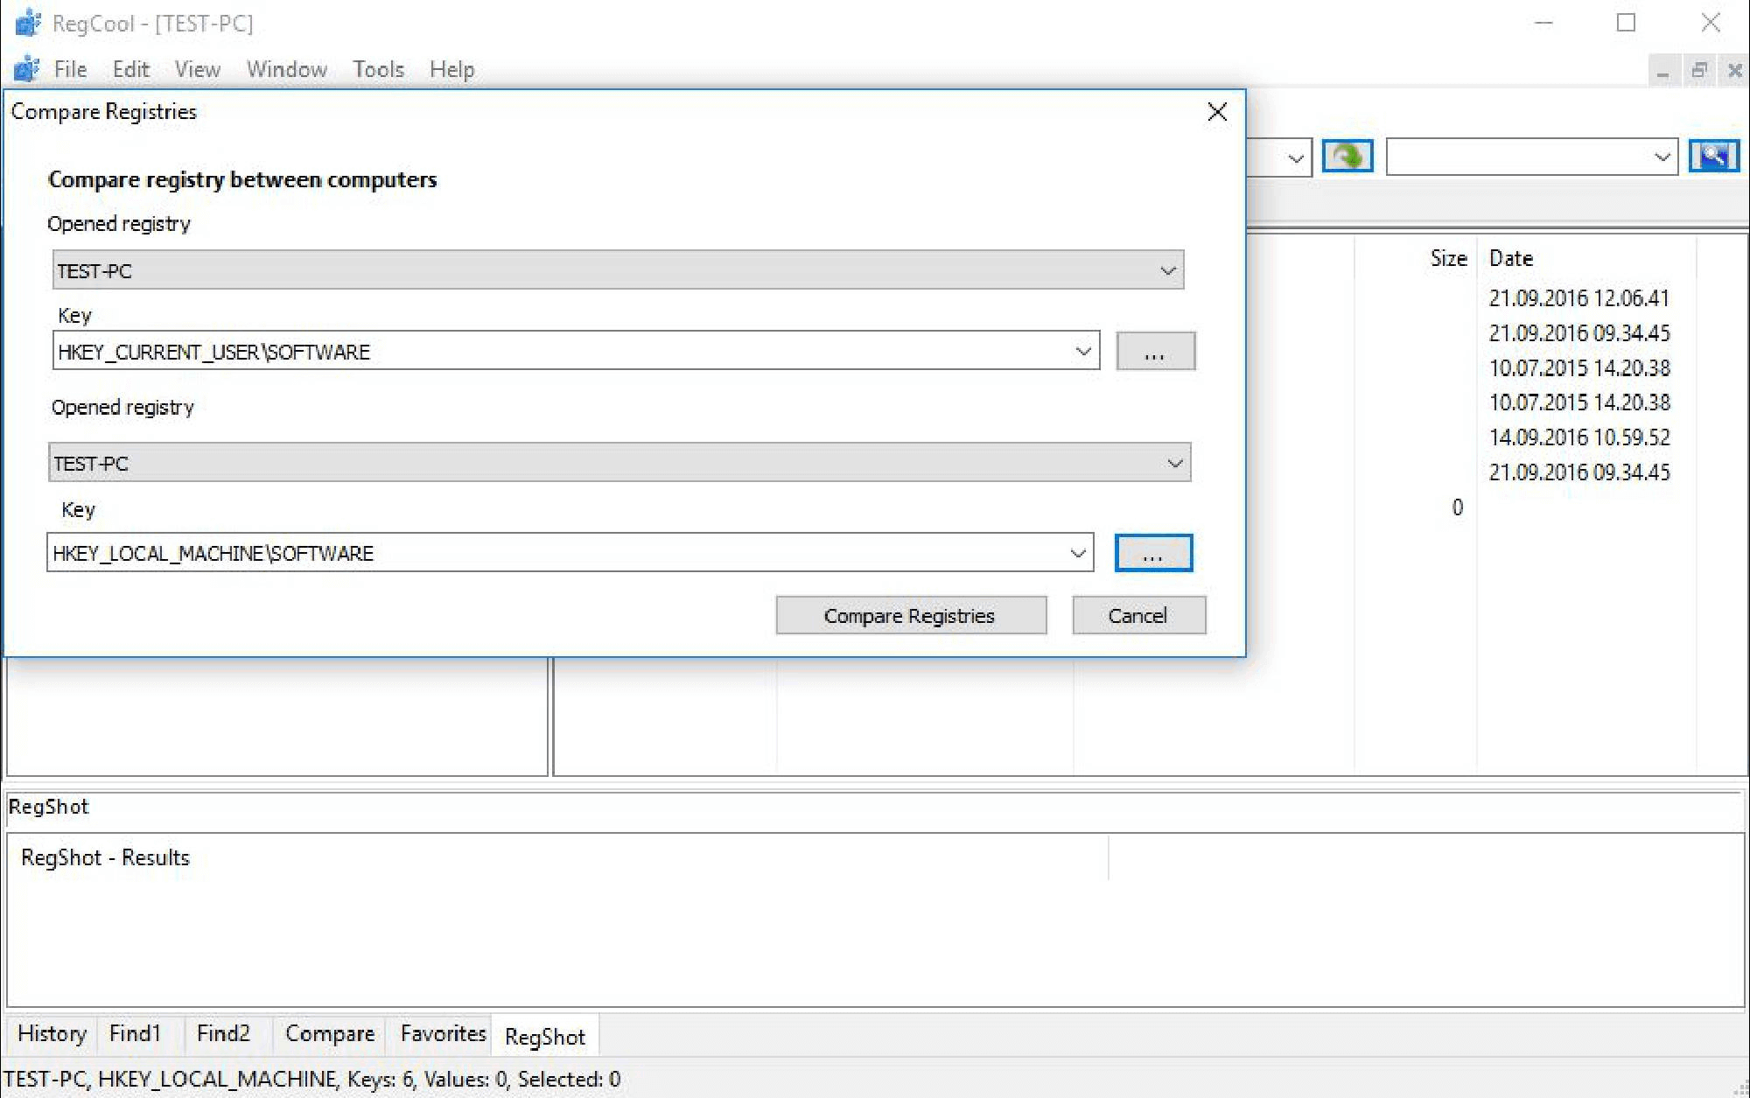This screenshot has height=1098, width=1750.
Task: Browse for the first key using ellipsis button
Action: [1156, 351]
